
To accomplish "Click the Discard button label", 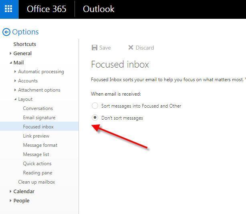I will 145,48.
